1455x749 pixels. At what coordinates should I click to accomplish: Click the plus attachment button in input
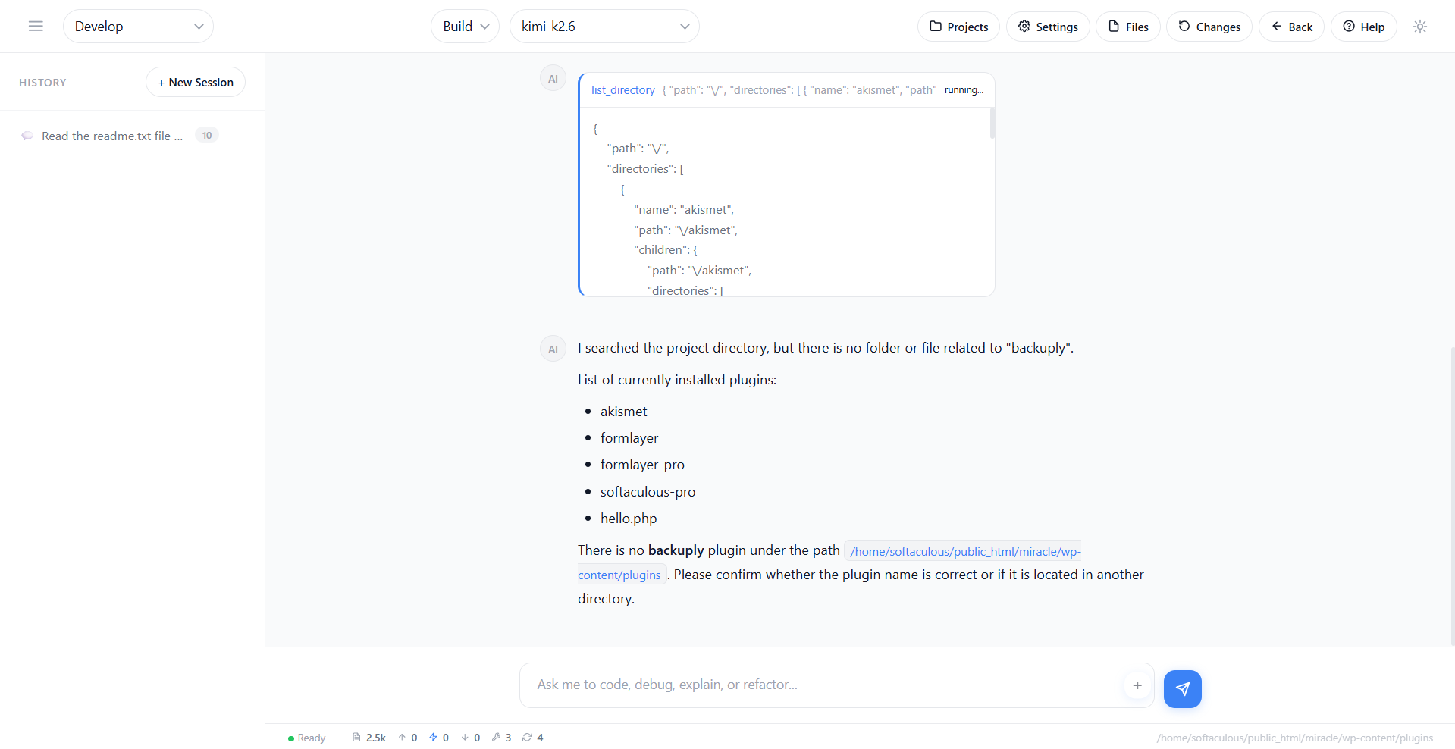coord(1137,685)
